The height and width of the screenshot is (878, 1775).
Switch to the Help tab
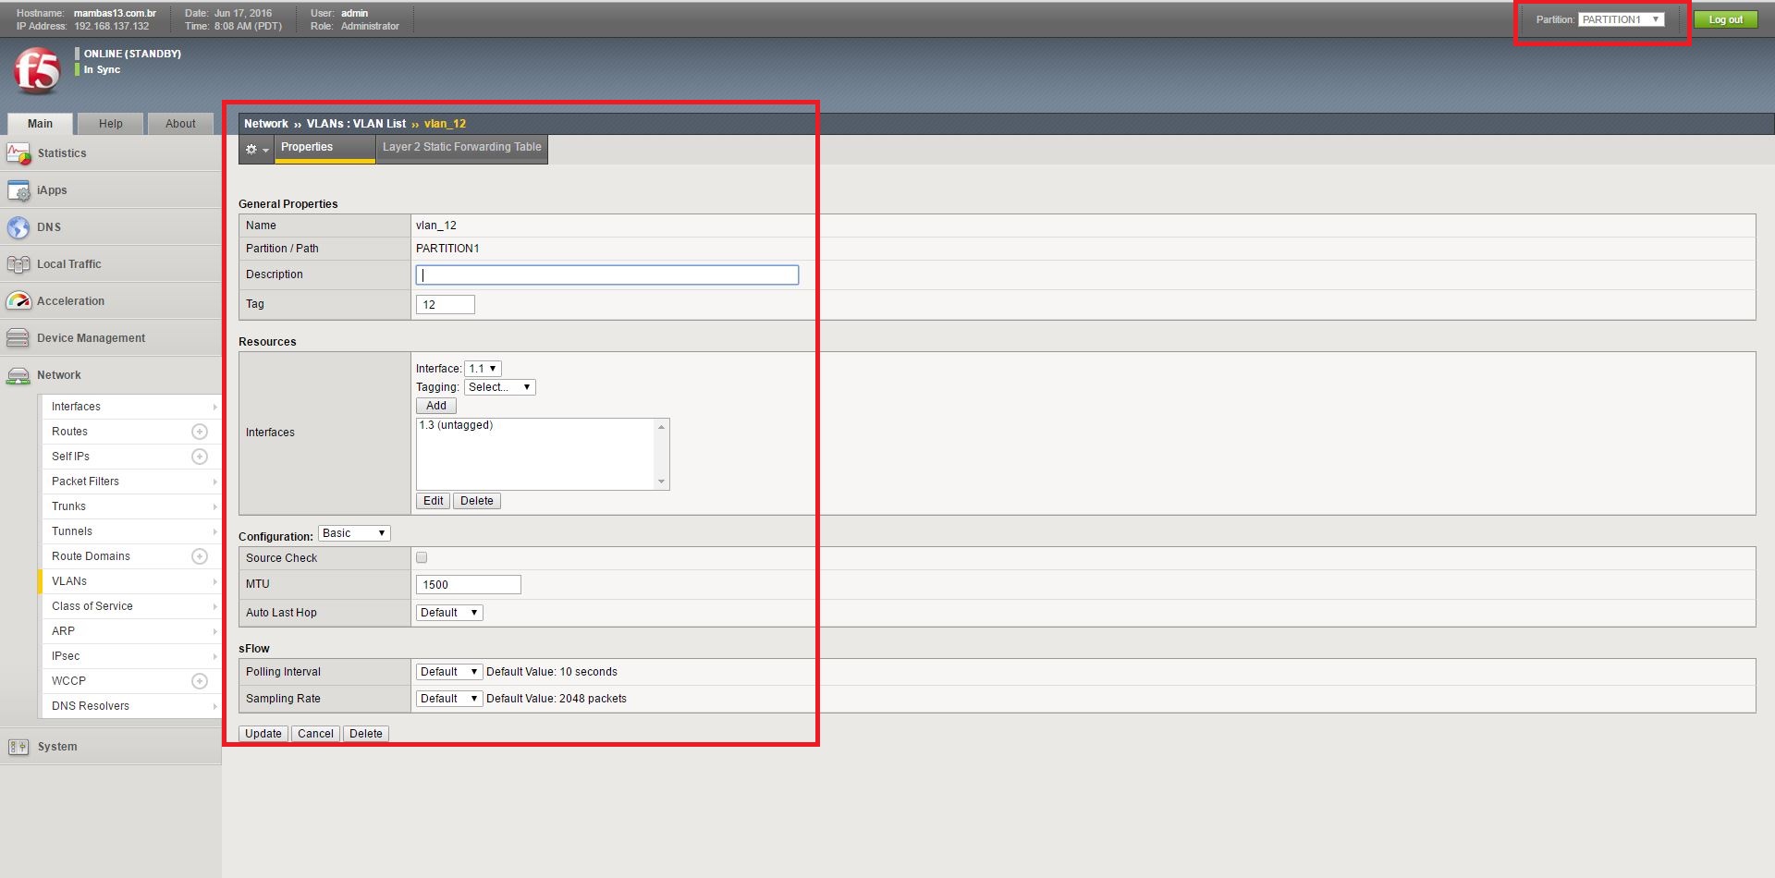111,124
